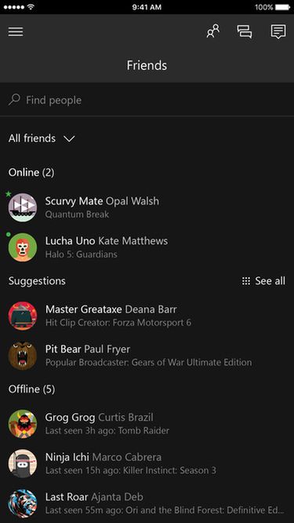Tap the 9:41 AM clock in status bar
The width and height of the screenshot is (294, 523).
tap(147, 7)
